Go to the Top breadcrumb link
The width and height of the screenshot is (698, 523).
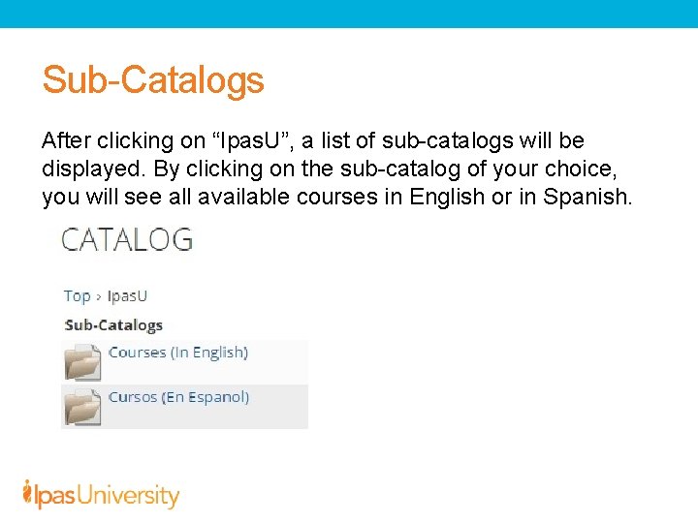click(x=78, y=295)
